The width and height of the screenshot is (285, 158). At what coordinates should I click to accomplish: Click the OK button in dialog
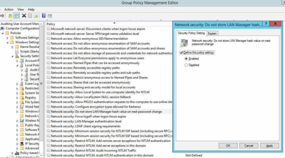click(228, 146)
